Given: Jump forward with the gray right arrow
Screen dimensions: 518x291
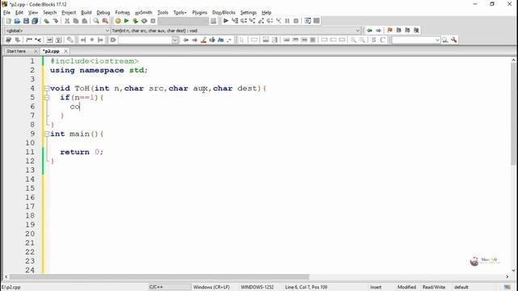Looking at the screenshot, I should (x=378, y=31).
